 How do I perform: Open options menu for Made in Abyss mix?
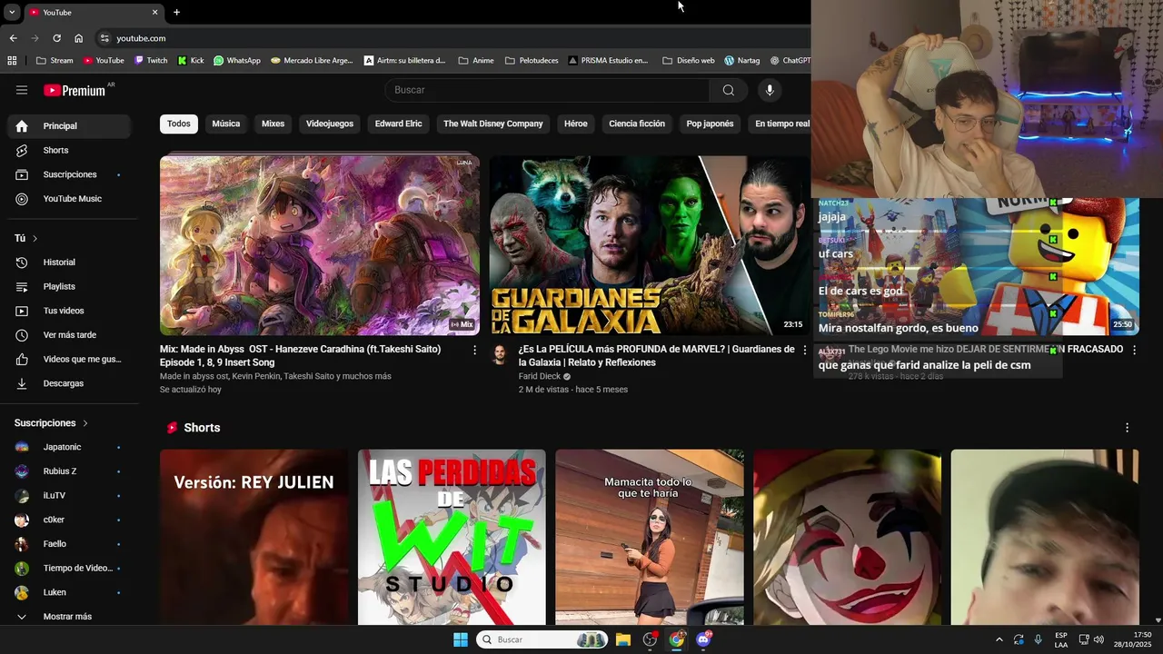474,350
